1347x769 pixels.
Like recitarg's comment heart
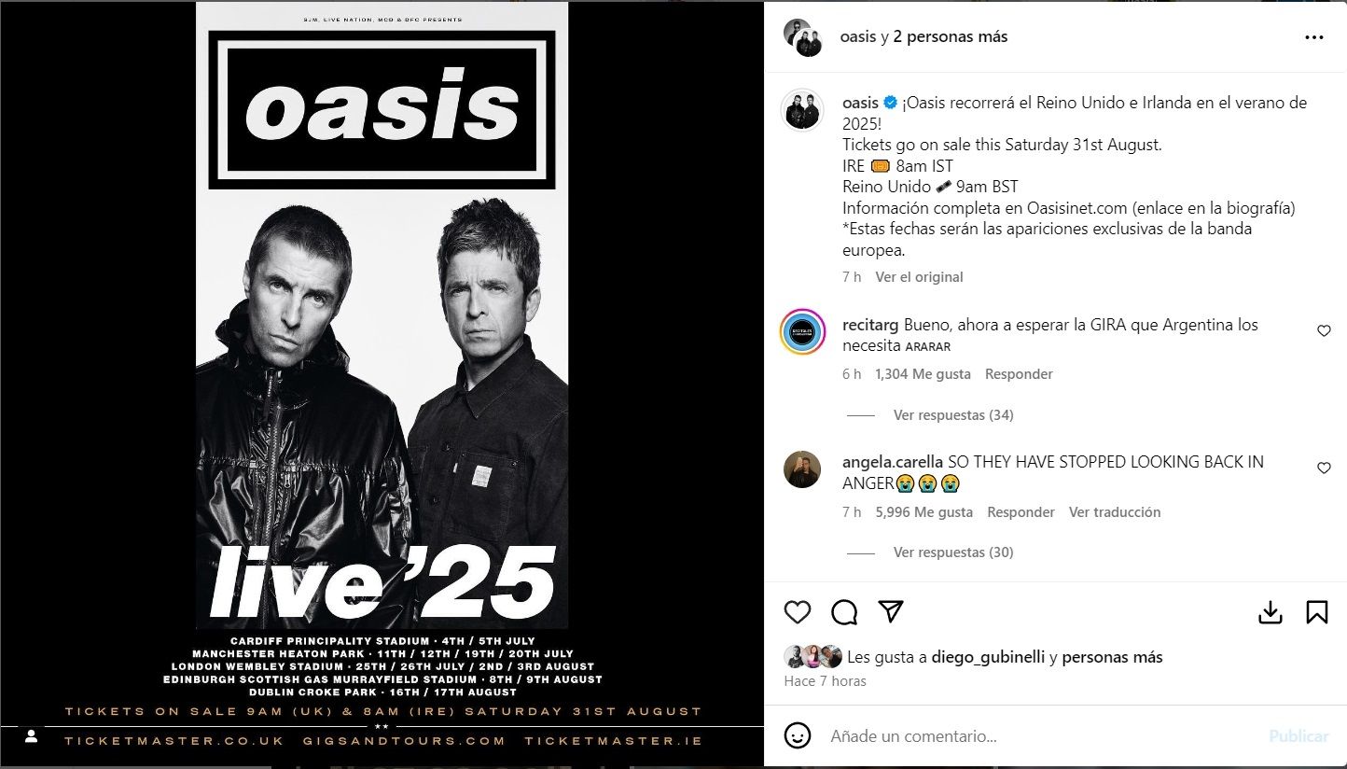[x=1324, y=331]
